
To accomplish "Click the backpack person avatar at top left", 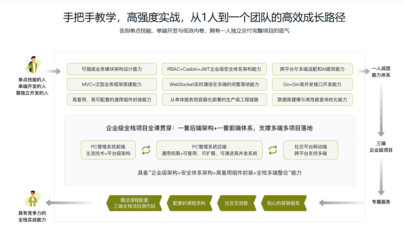I will tap(33, 64).
